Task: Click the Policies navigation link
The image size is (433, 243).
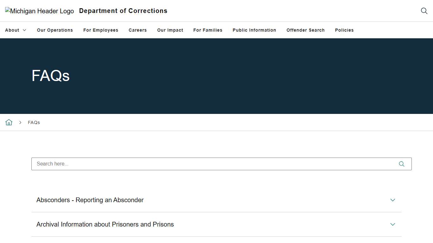Action: (x=344, y=30)
